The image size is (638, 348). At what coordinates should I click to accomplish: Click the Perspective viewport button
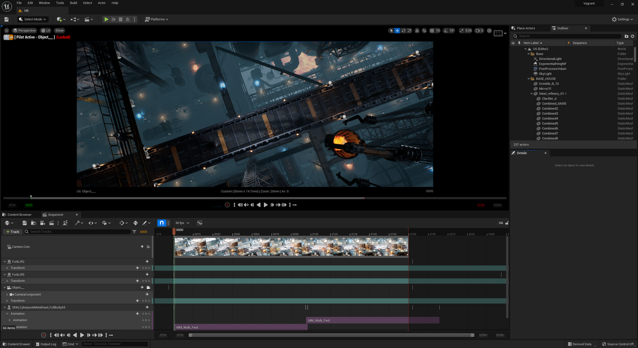(24, 30)
